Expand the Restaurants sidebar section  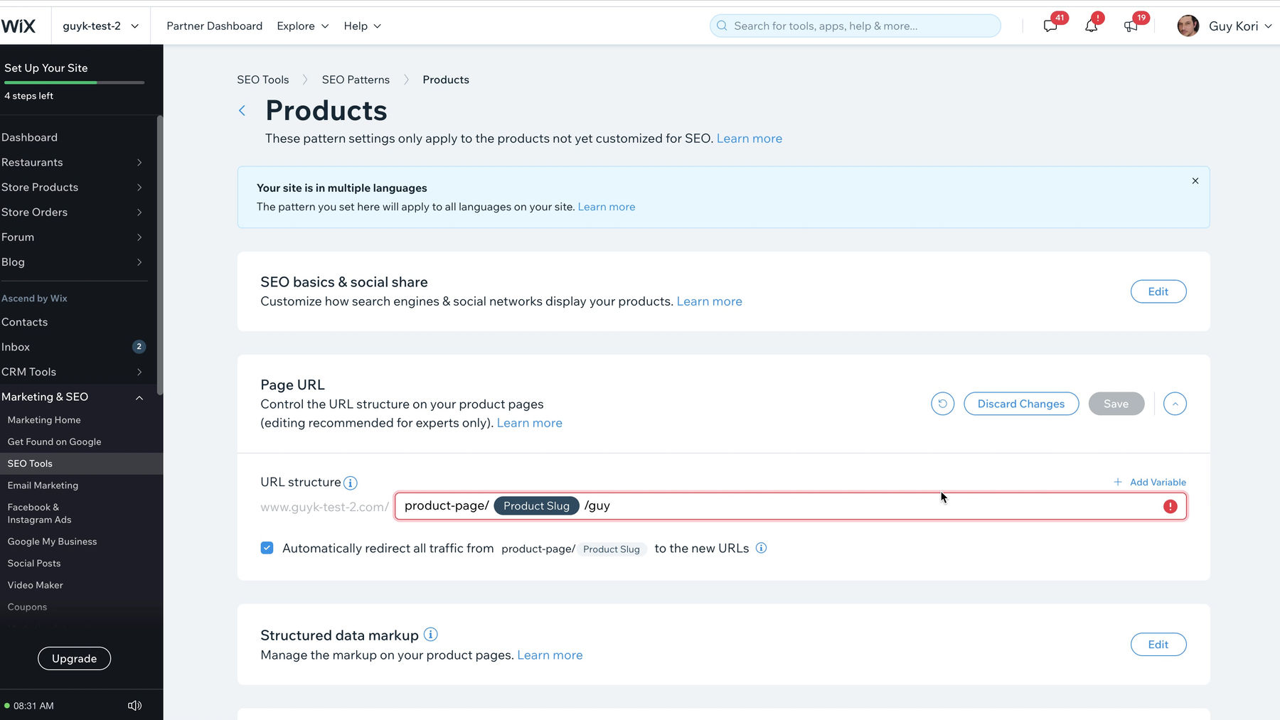click(139, 163)
